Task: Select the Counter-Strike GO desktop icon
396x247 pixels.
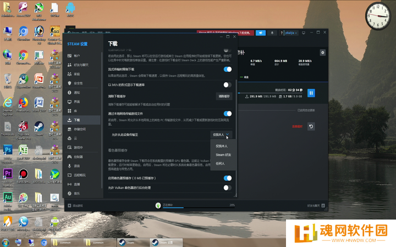Action: pos(54,35)
